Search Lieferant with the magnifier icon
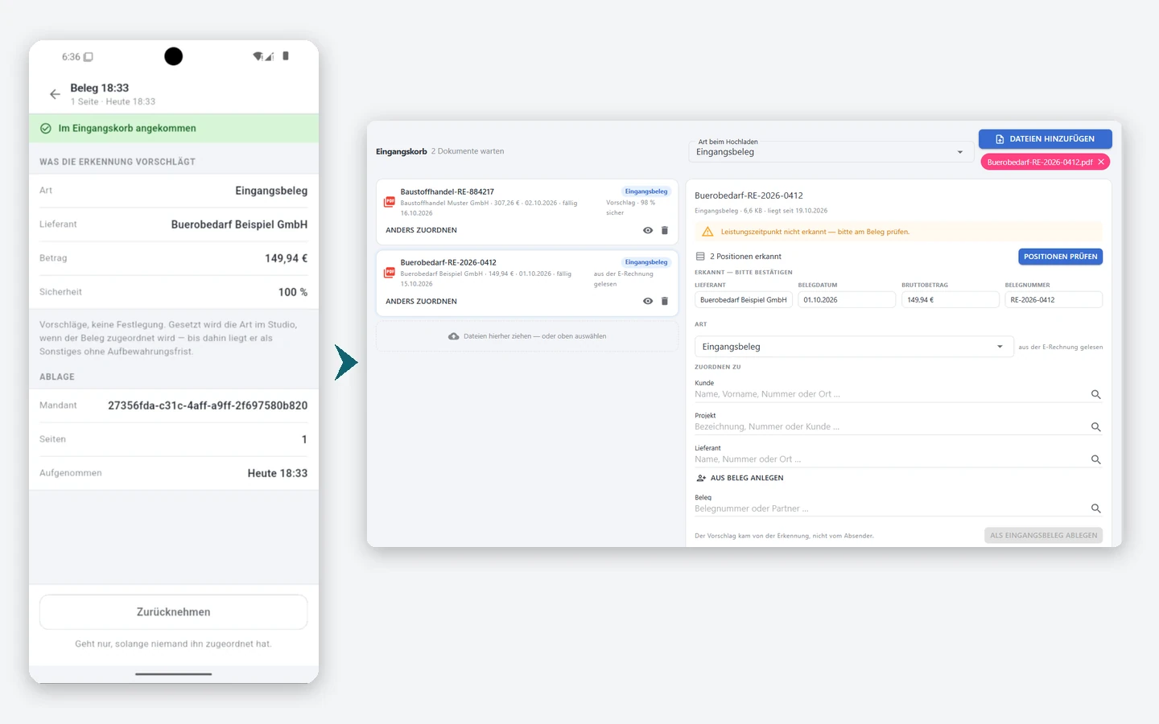This screenshot has width=1159, height=724. pyautogui.click(x=1095, y=459)
